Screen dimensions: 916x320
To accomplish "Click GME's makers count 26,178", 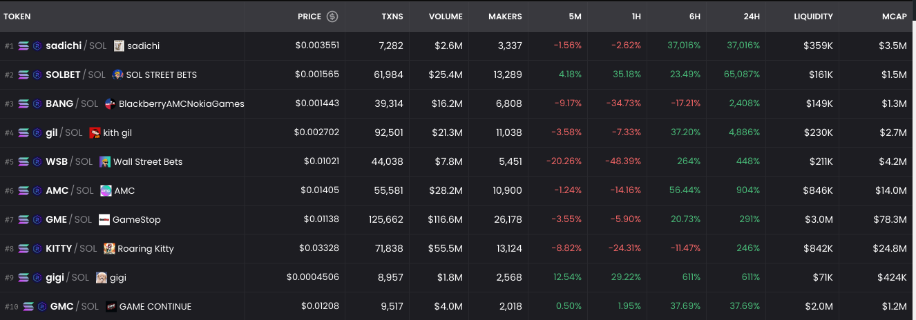I will click(x=506, y=219).
